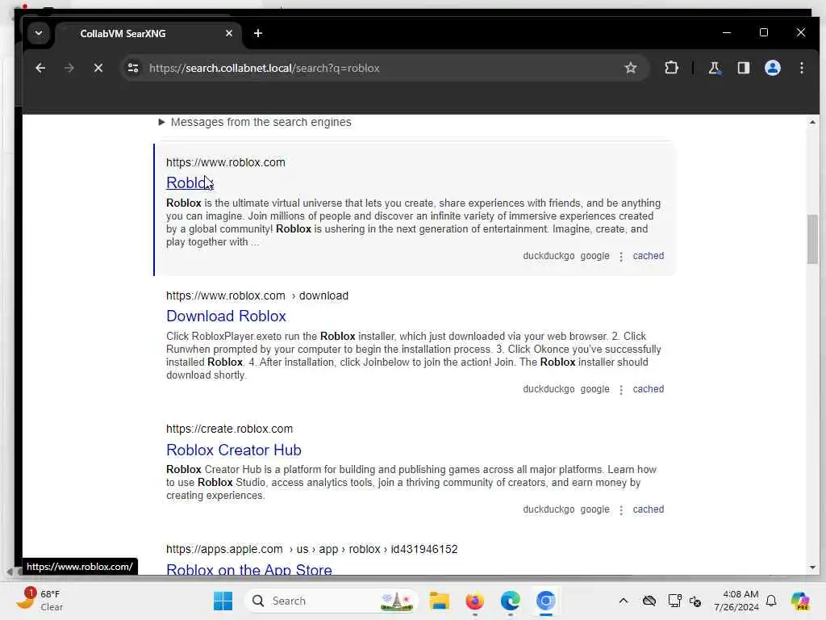This screenshot has height=620, width=826.
Task: Open cached link for Roblox Creator Hub
Action: pos(648,509)
